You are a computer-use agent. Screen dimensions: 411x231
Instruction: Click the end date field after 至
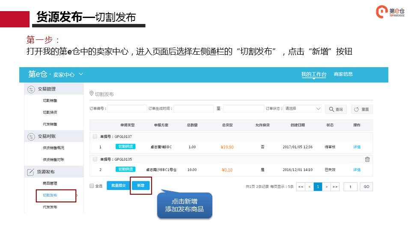[244, 108]
